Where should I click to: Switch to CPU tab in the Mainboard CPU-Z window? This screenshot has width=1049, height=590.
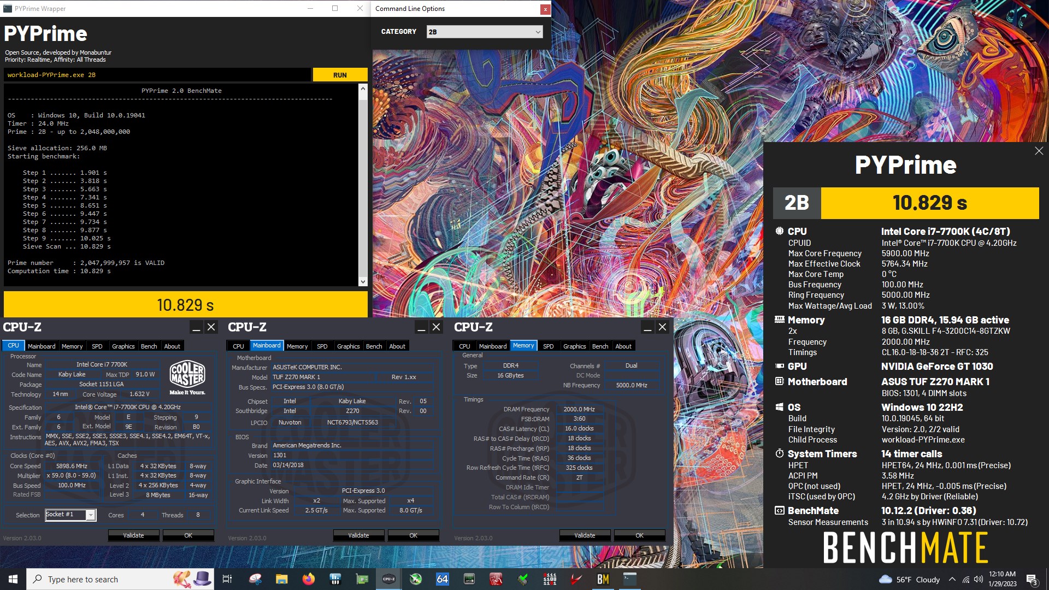239,346
